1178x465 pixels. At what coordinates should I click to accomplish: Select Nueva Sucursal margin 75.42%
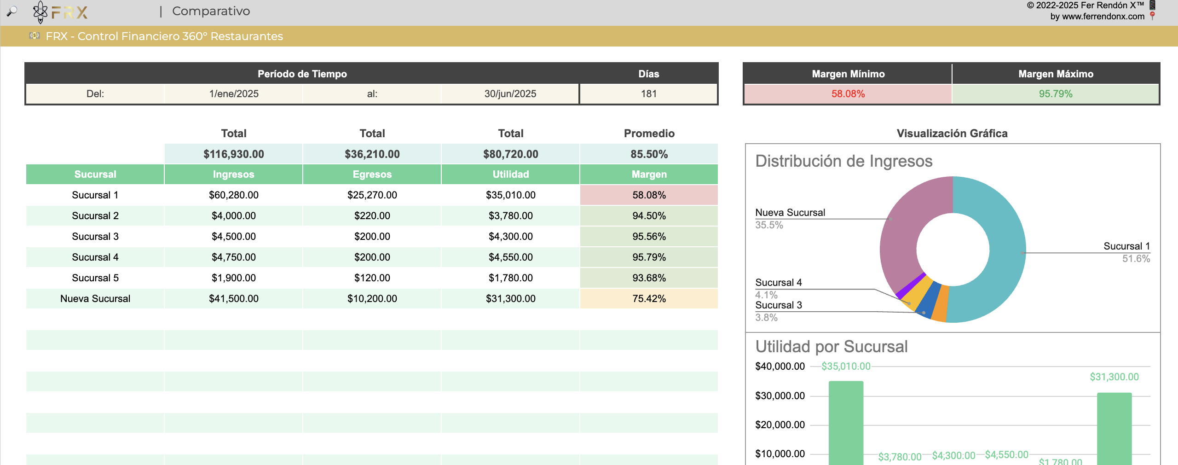point(649,299)
